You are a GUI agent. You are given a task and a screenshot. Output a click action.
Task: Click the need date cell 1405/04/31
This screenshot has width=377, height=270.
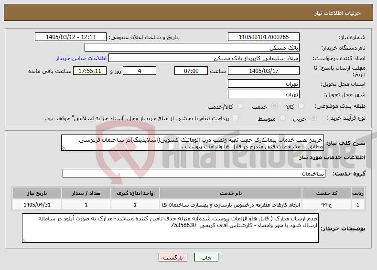[37, 205]
